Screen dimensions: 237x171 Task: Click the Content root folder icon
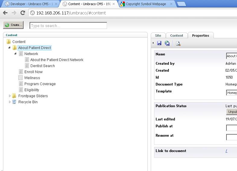[x=9, y=42]
